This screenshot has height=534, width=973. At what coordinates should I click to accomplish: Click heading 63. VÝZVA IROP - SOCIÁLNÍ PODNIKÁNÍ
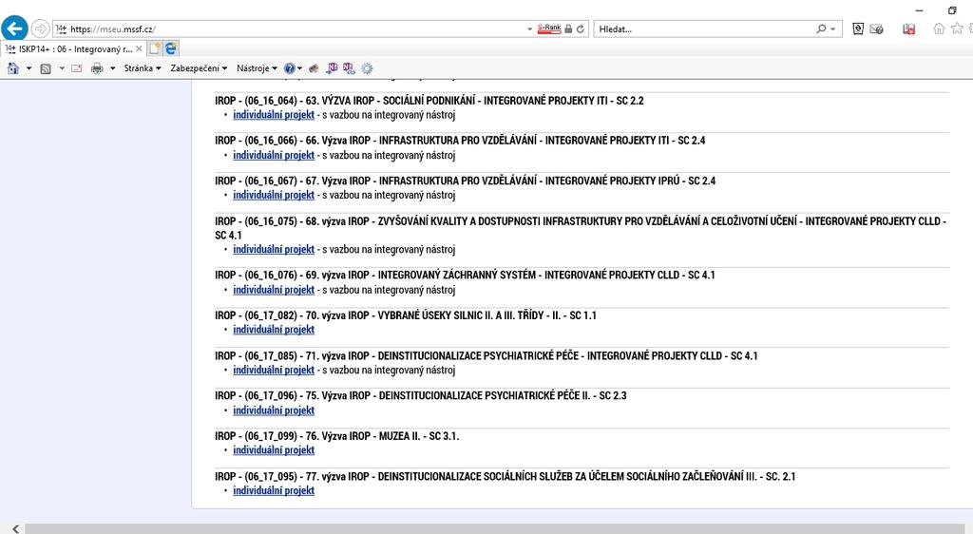pyautogui.click(x=429, y=101)
